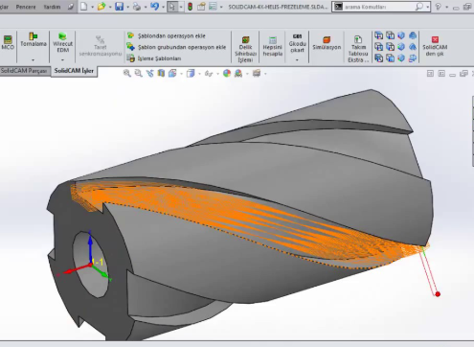
Task: Click the MCO toolbar button
Action: coord(8,43)
